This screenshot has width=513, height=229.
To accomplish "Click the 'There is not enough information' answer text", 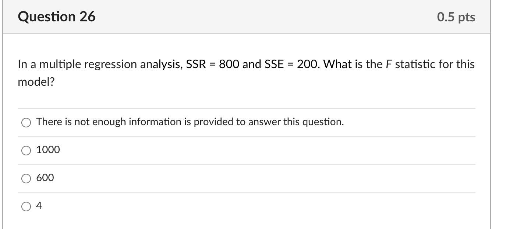I will pyautogui.click(x=190, y=121).
